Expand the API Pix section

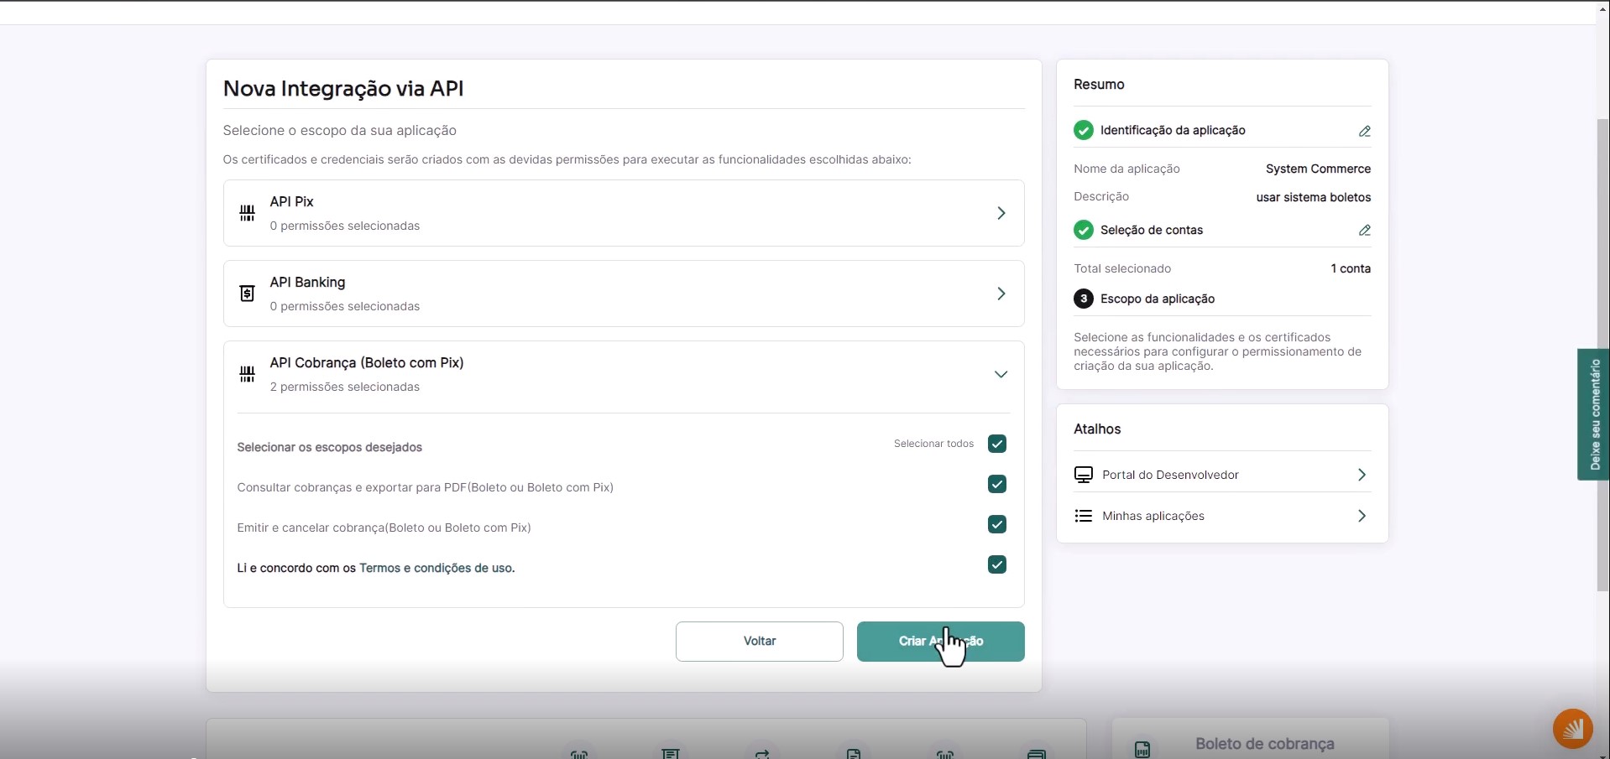[x=1001, y=213]
